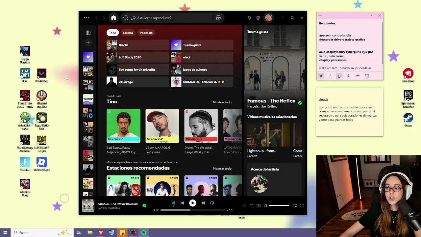Screen dimensions: 421x237
Task: Open the juego de aviones playlist
Action: coord(202,70)
